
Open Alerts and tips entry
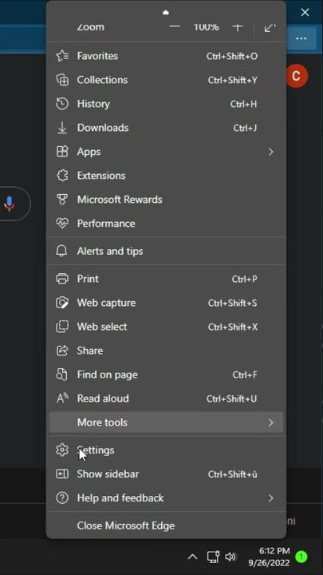click(166, 252)
